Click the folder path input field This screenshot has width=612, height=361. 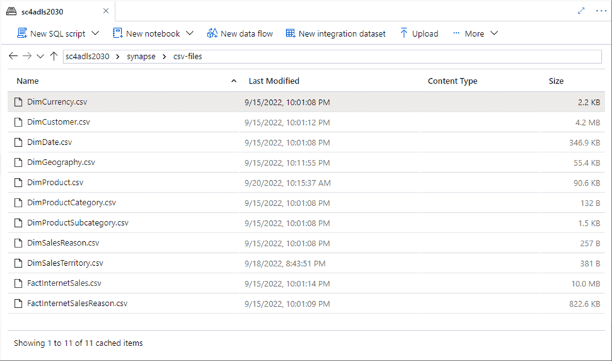pos(394,56)
